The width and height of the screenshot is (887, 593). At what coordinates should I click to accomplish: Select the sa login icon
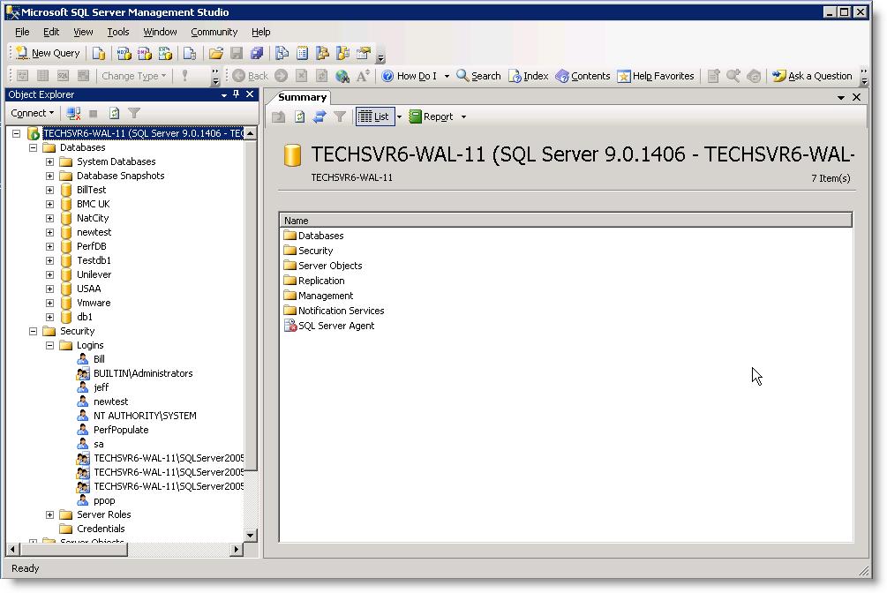pyautogui.click(x=83, y=444)
